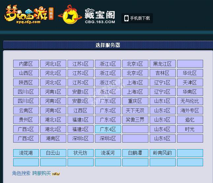This screenshot has width=213, height=183.
Task: Choose the 浙江1区 region
Action: [x=108, y=64]
